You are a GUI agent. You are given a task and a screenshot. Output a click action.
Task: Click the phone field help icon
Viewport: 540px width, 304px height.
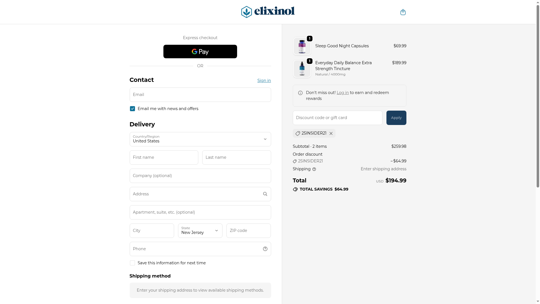click(x=265, y=249)
